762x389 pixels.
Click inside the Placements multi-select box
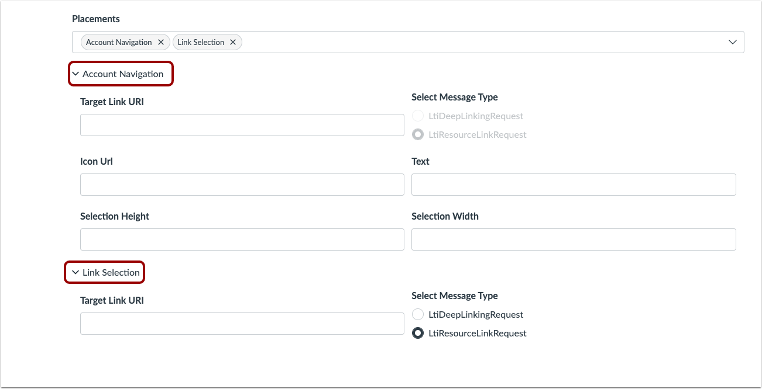tap(468, 42)
